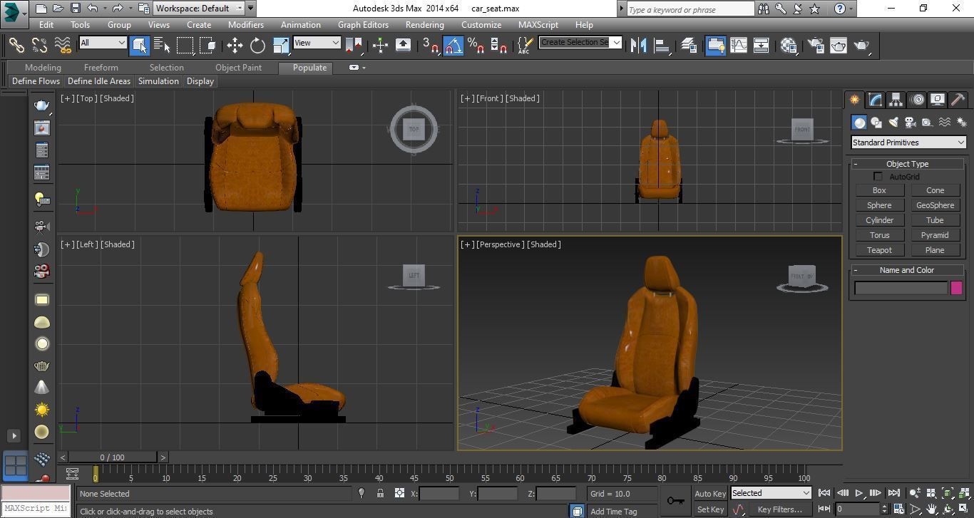This screenshot has height=518, width=974.
Task: Toggle Window/Crossing selection mode
Action: coord(208,45)
